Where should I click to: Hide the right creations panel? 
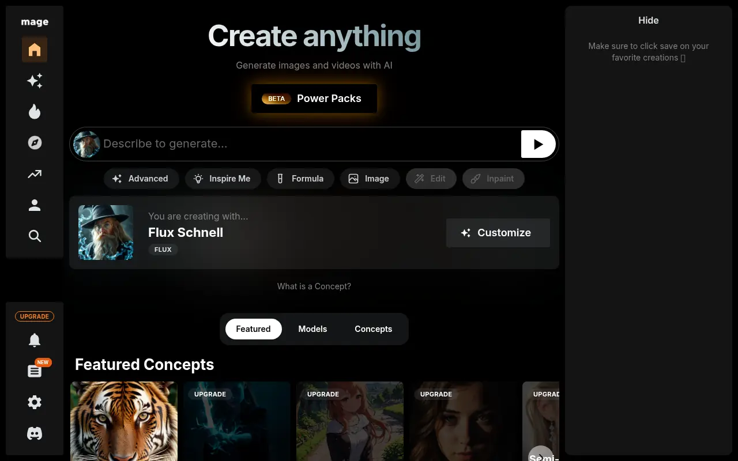pyautogui.click(x=648, y=20)
